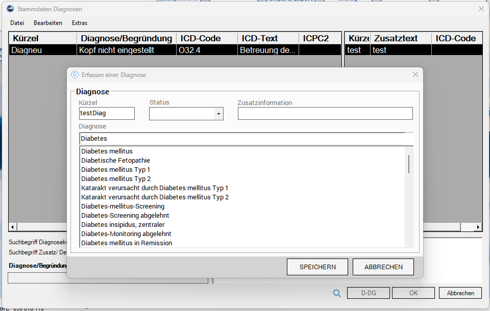Open the Extras menu
This screenshot has width=490, height=311.
pos(80,23)
